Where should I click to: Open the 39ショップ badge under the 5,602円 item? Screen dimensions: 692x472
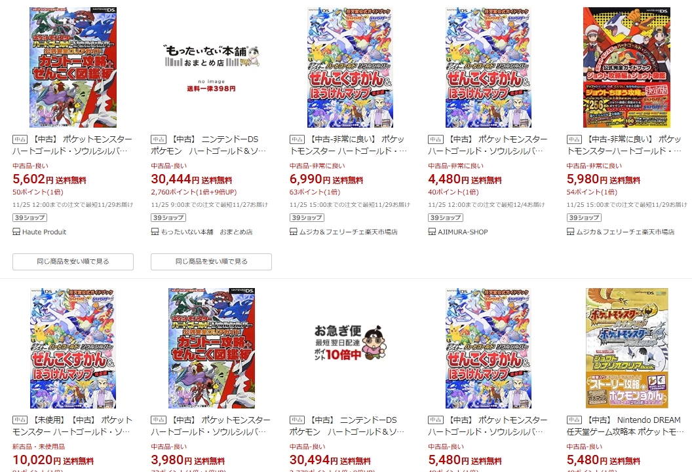29,218
